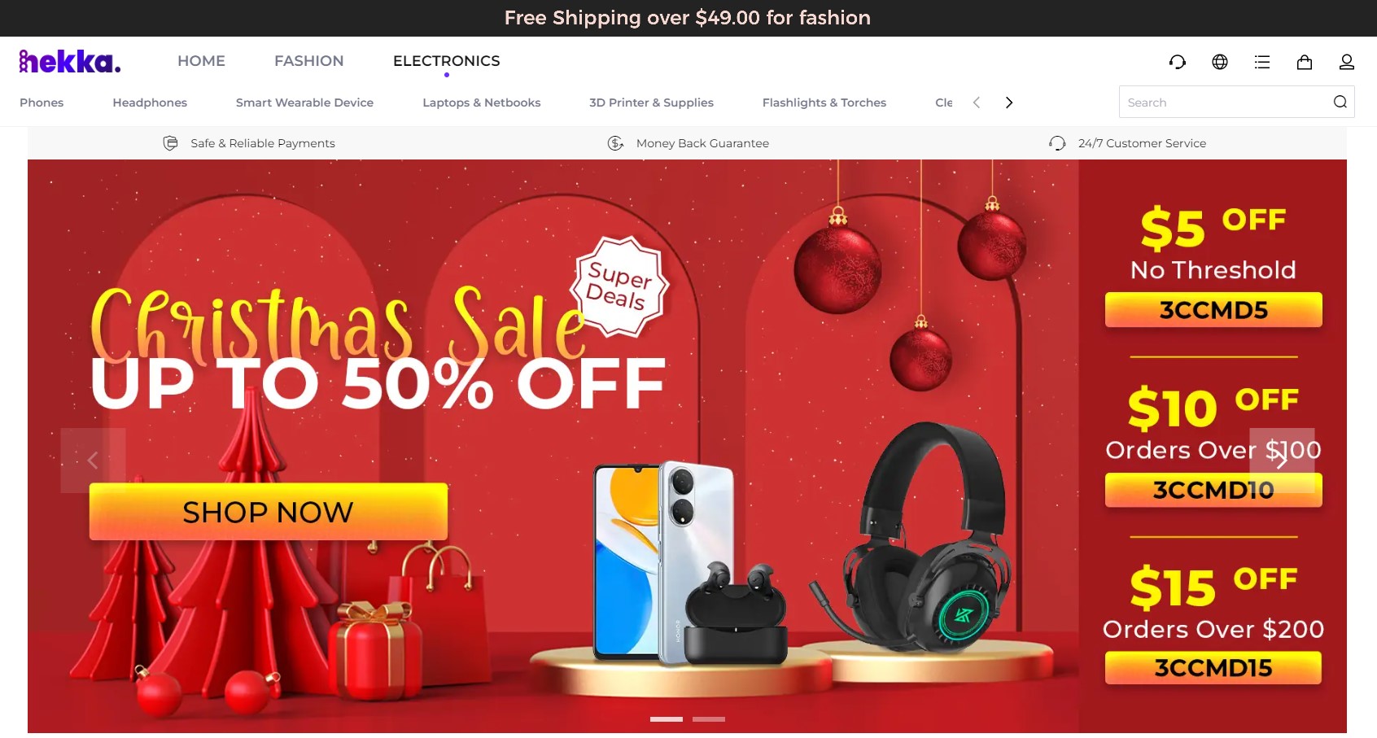The image size is (1377, 738).
Task: Copy the 3CCMD5 coupon code
Action: click(1213, 310)
